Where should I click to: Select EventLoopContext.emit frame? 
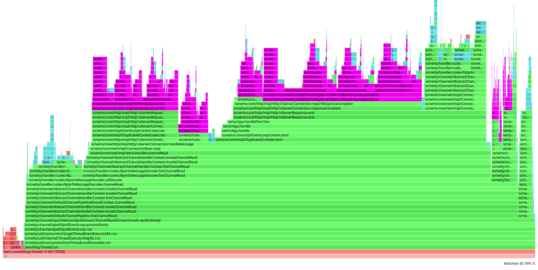point(354,135)
